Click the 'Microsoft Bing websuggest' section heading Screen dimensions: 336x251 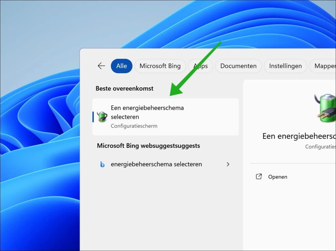(148, 146)
